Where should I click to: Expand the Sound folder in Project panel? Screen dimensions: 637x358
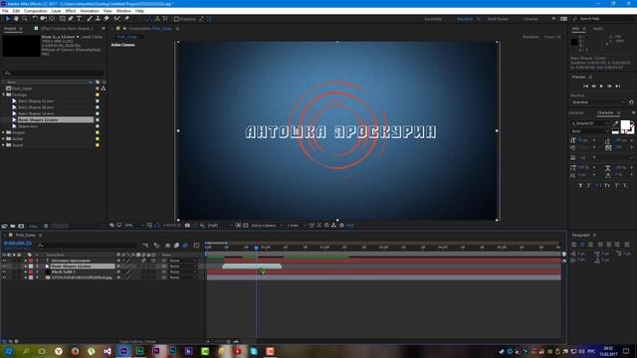click(x=4, y=145)
